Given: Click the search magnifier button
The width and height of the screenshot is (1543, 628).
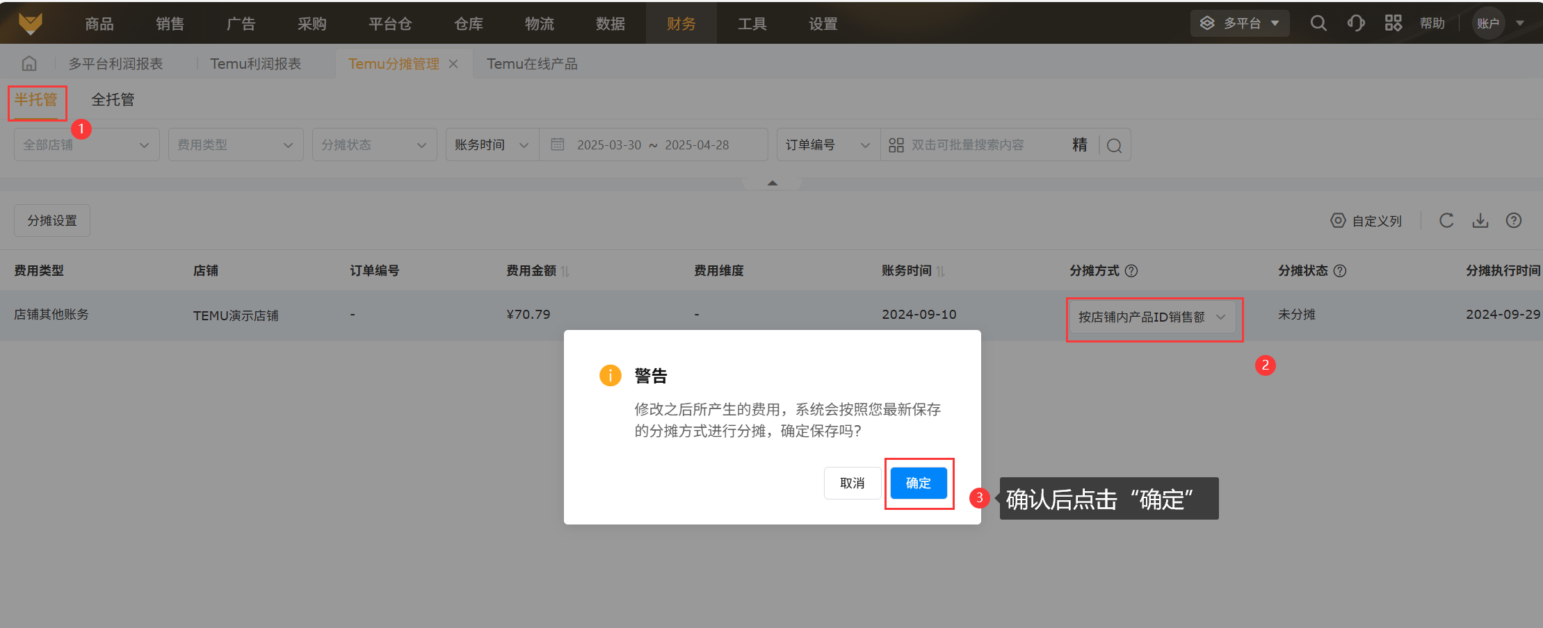Looking at the screenshot, I should tap(1114, 145).
